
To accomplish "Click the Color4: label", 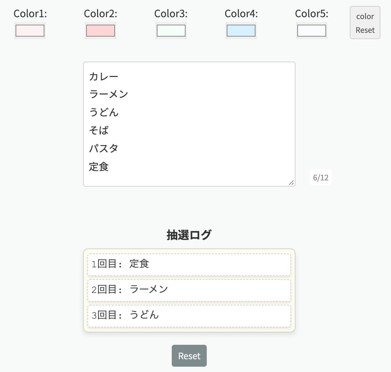I will click(x=241, y=14).
